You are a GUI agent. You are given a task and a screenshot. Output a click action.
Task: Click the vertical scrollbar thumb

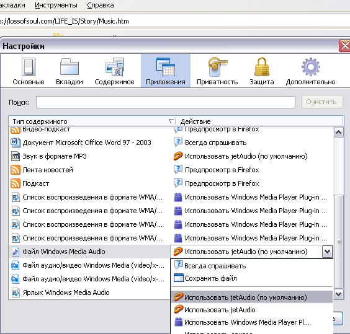click(339, 242)
